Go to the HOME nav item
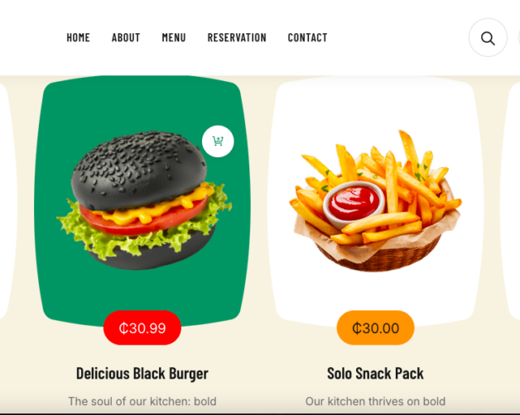 (79, 37)
